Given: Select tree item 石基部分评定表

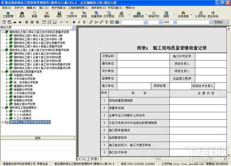Looking at the screenshot, I should [23, 75].
